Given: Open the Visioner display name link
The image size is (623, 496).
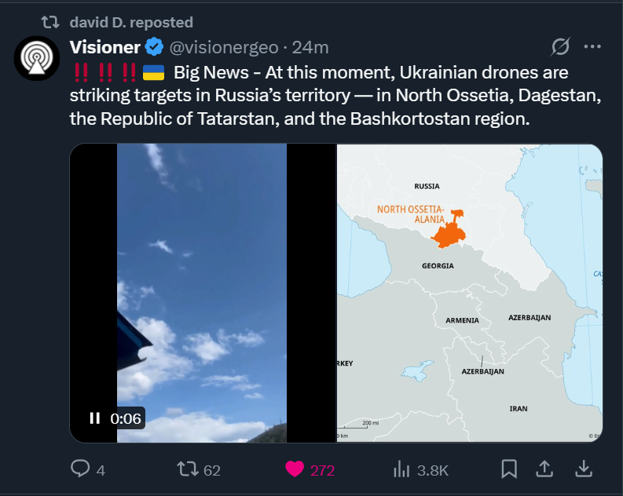Looking at the screenshot, I should (x=105, y=47).
